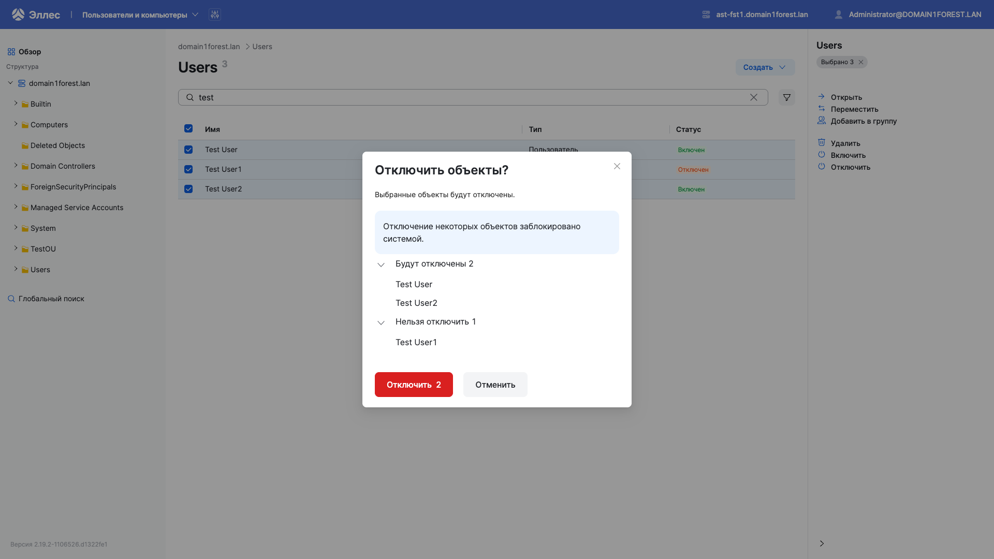
Task: Open the filter icon next to search bar
Action: tap(786, 97)
